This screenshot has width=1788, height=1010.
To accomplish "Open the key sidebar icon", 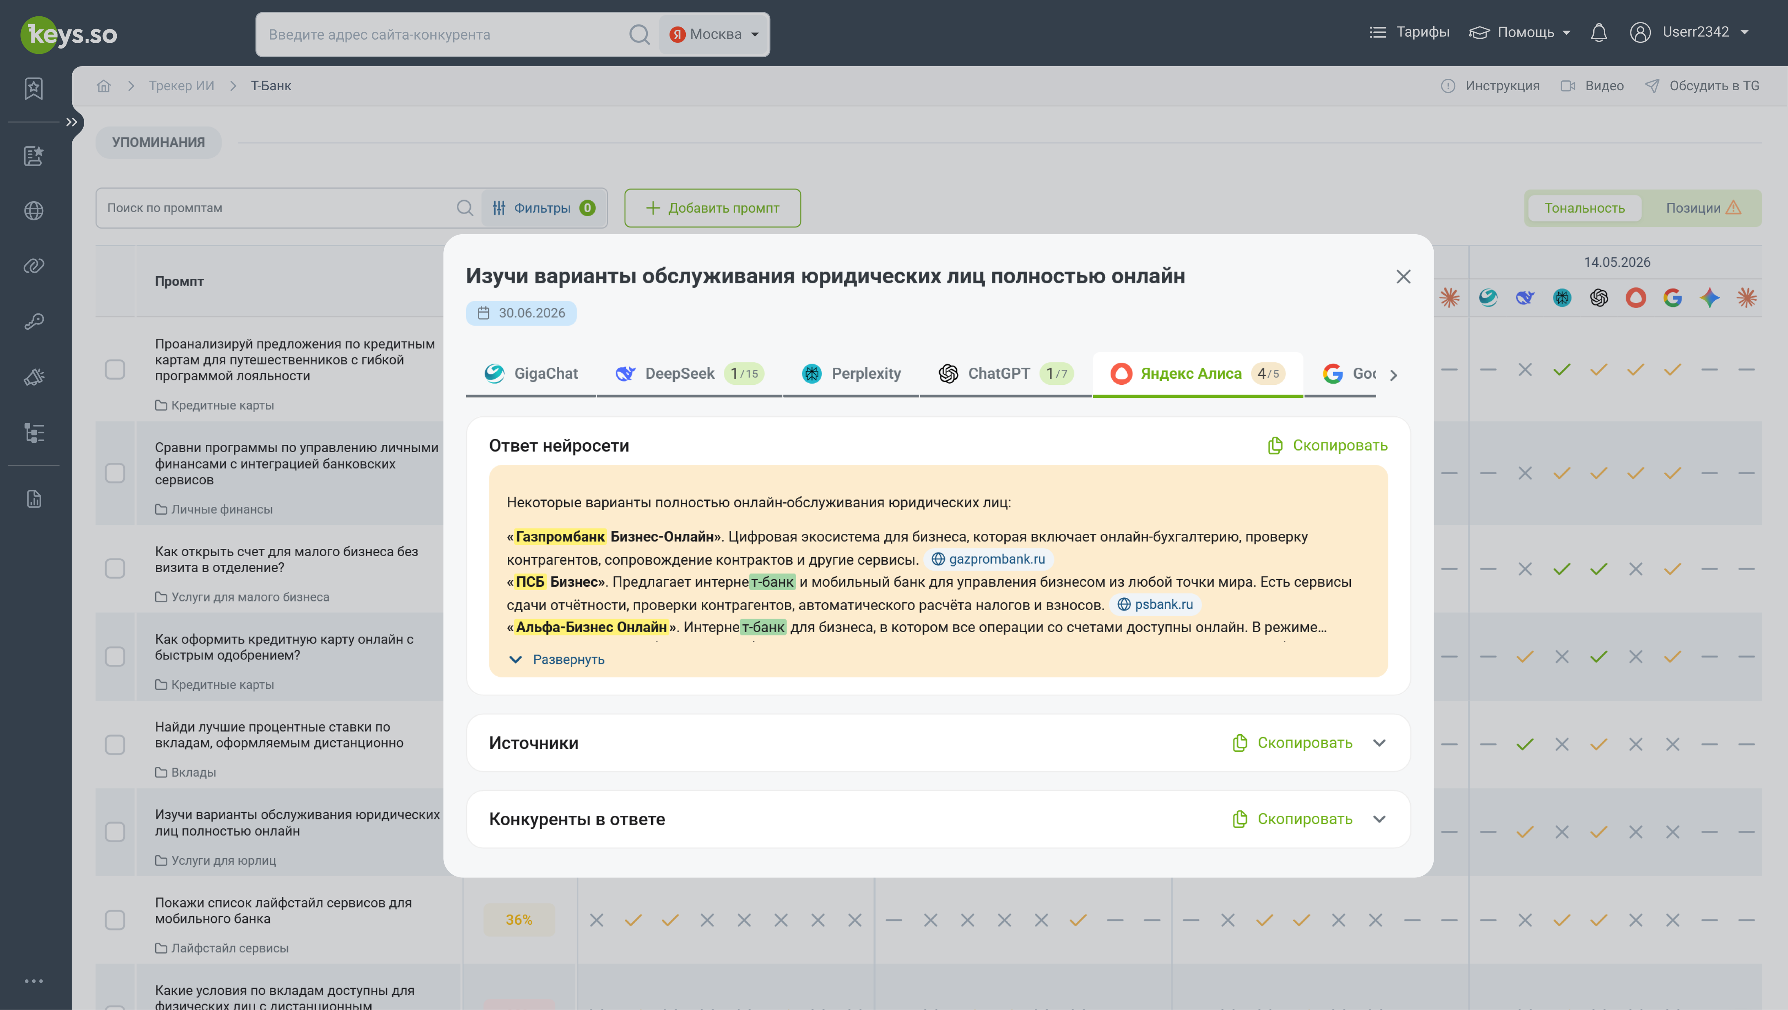I will point(33,321).
